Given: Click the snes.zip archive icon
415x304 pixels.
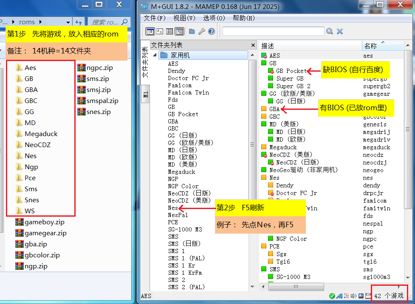Looking at the screenshot, I should pyautogui.click(x=82, y=112).
